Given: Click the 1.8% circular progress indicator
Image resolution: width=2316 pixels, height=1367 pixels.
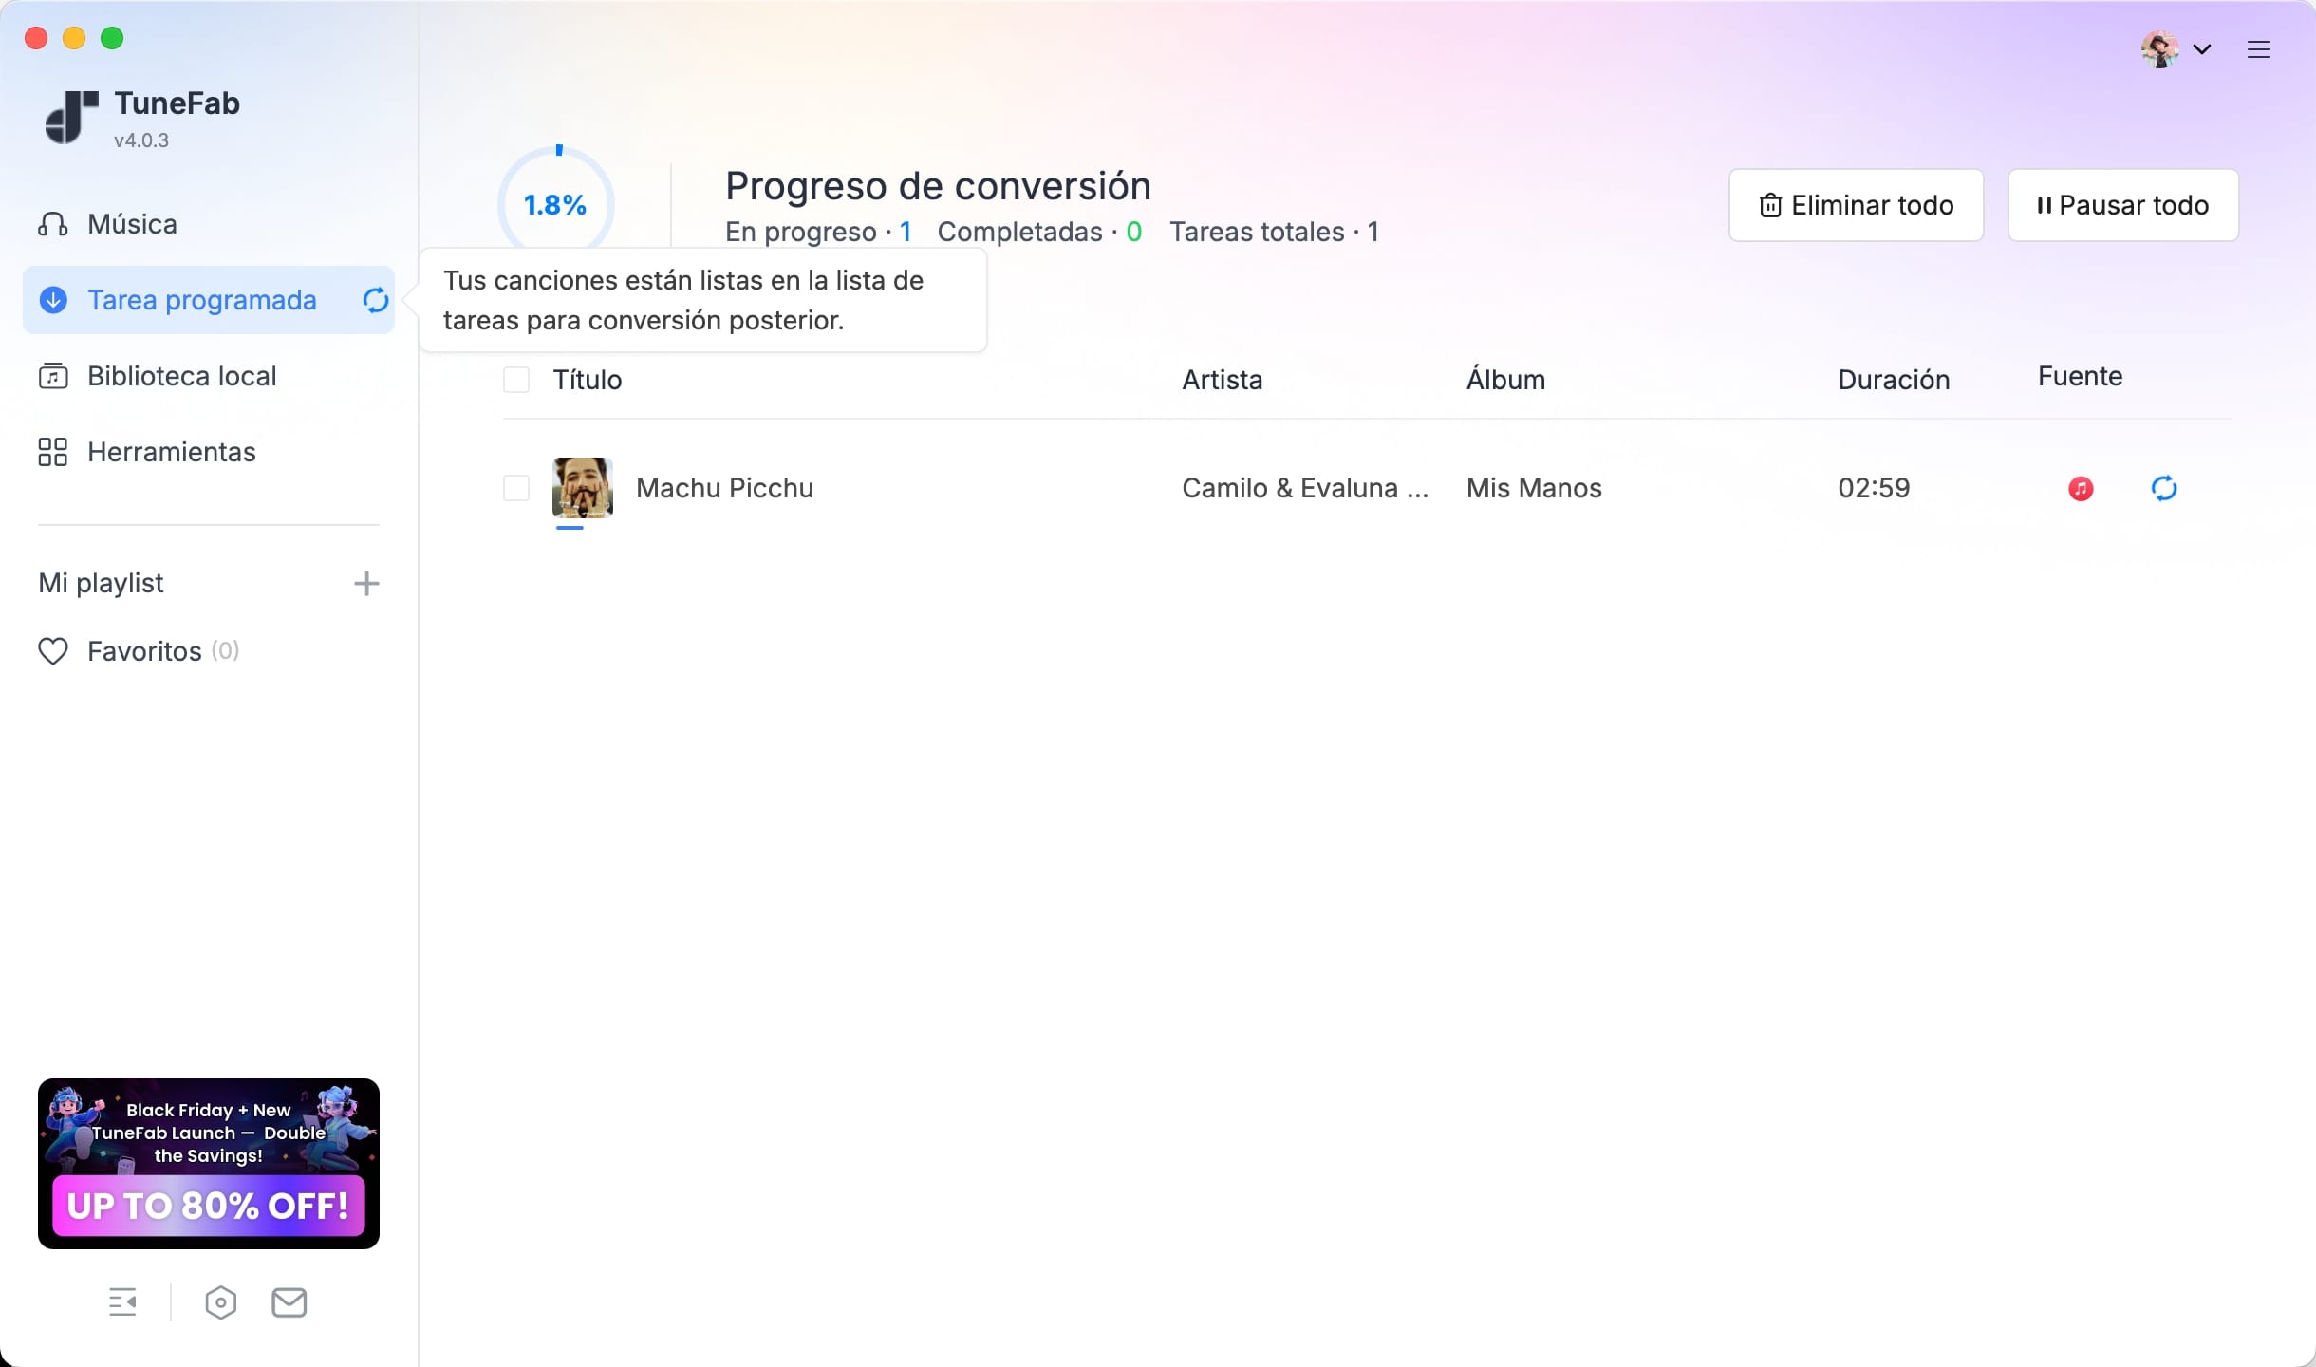Looking at the screenshot, I should [556, 203].
